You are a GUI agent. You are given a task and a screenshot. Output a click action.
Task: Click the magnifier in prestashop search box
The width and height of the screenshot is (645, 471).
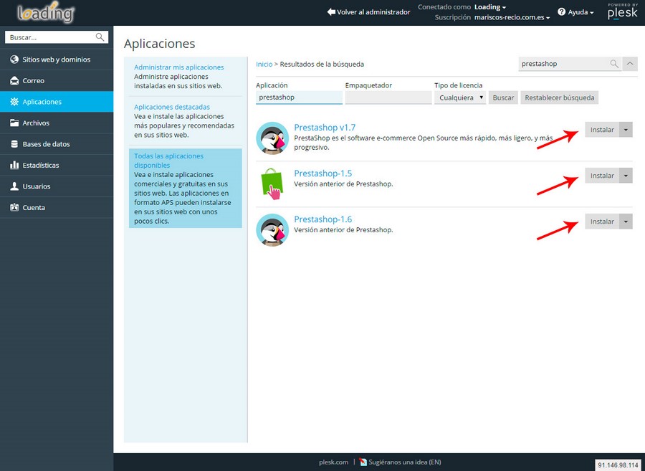pyautogui.click(x=614, y=64)
